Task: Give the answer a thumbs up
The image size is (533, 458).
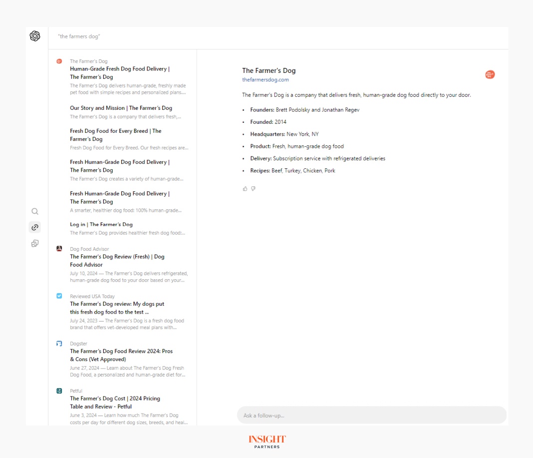Action: [245, 189]
